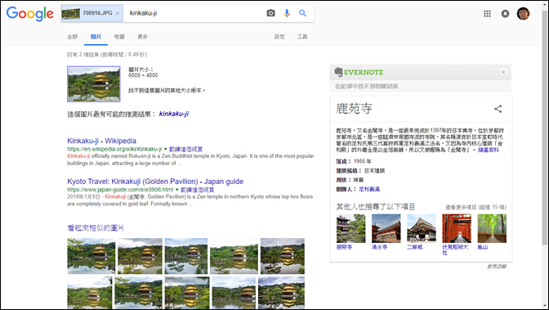Open Wikipedia result URL dropdown arrow
Image resolution: width=549 pixels, height=310 pixels.
[166, 149]
